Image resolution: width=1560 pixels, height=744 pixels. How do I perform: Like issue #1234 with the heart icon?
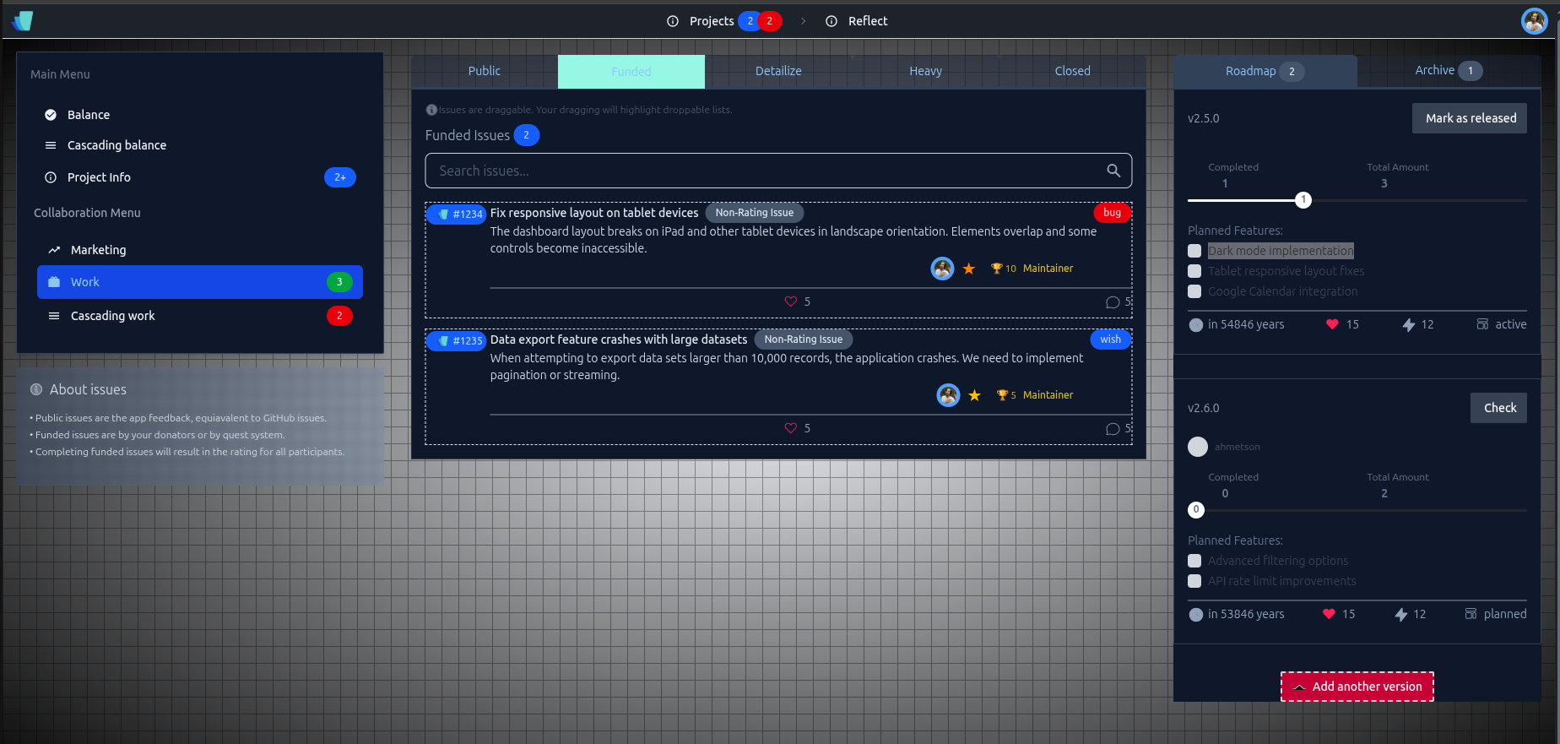(x=791, y=301)
